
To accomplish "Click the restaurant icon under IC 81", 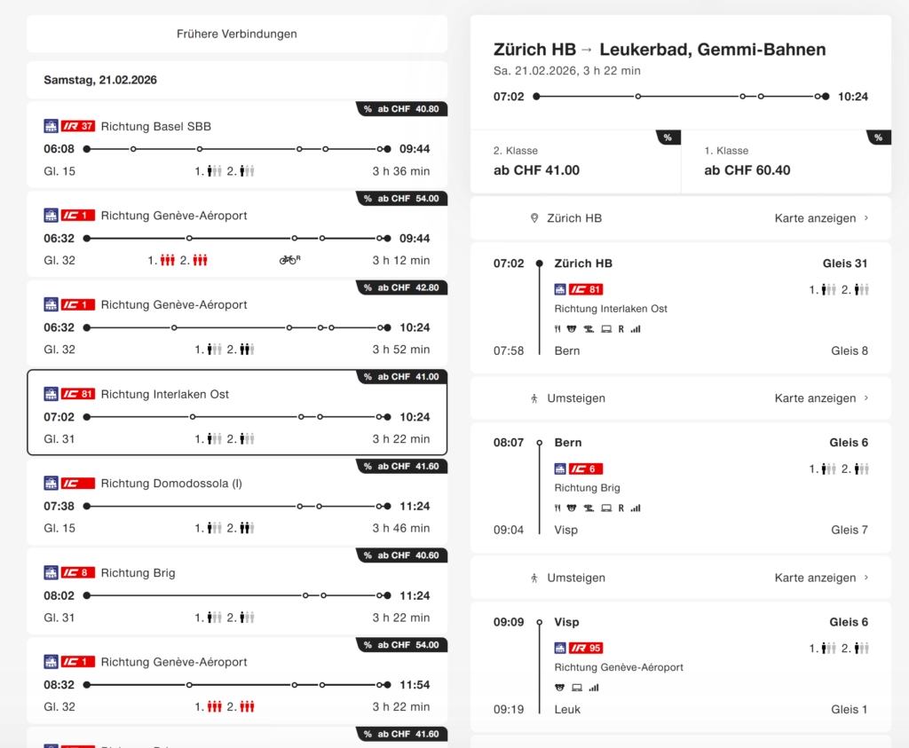I will [557, 329].
